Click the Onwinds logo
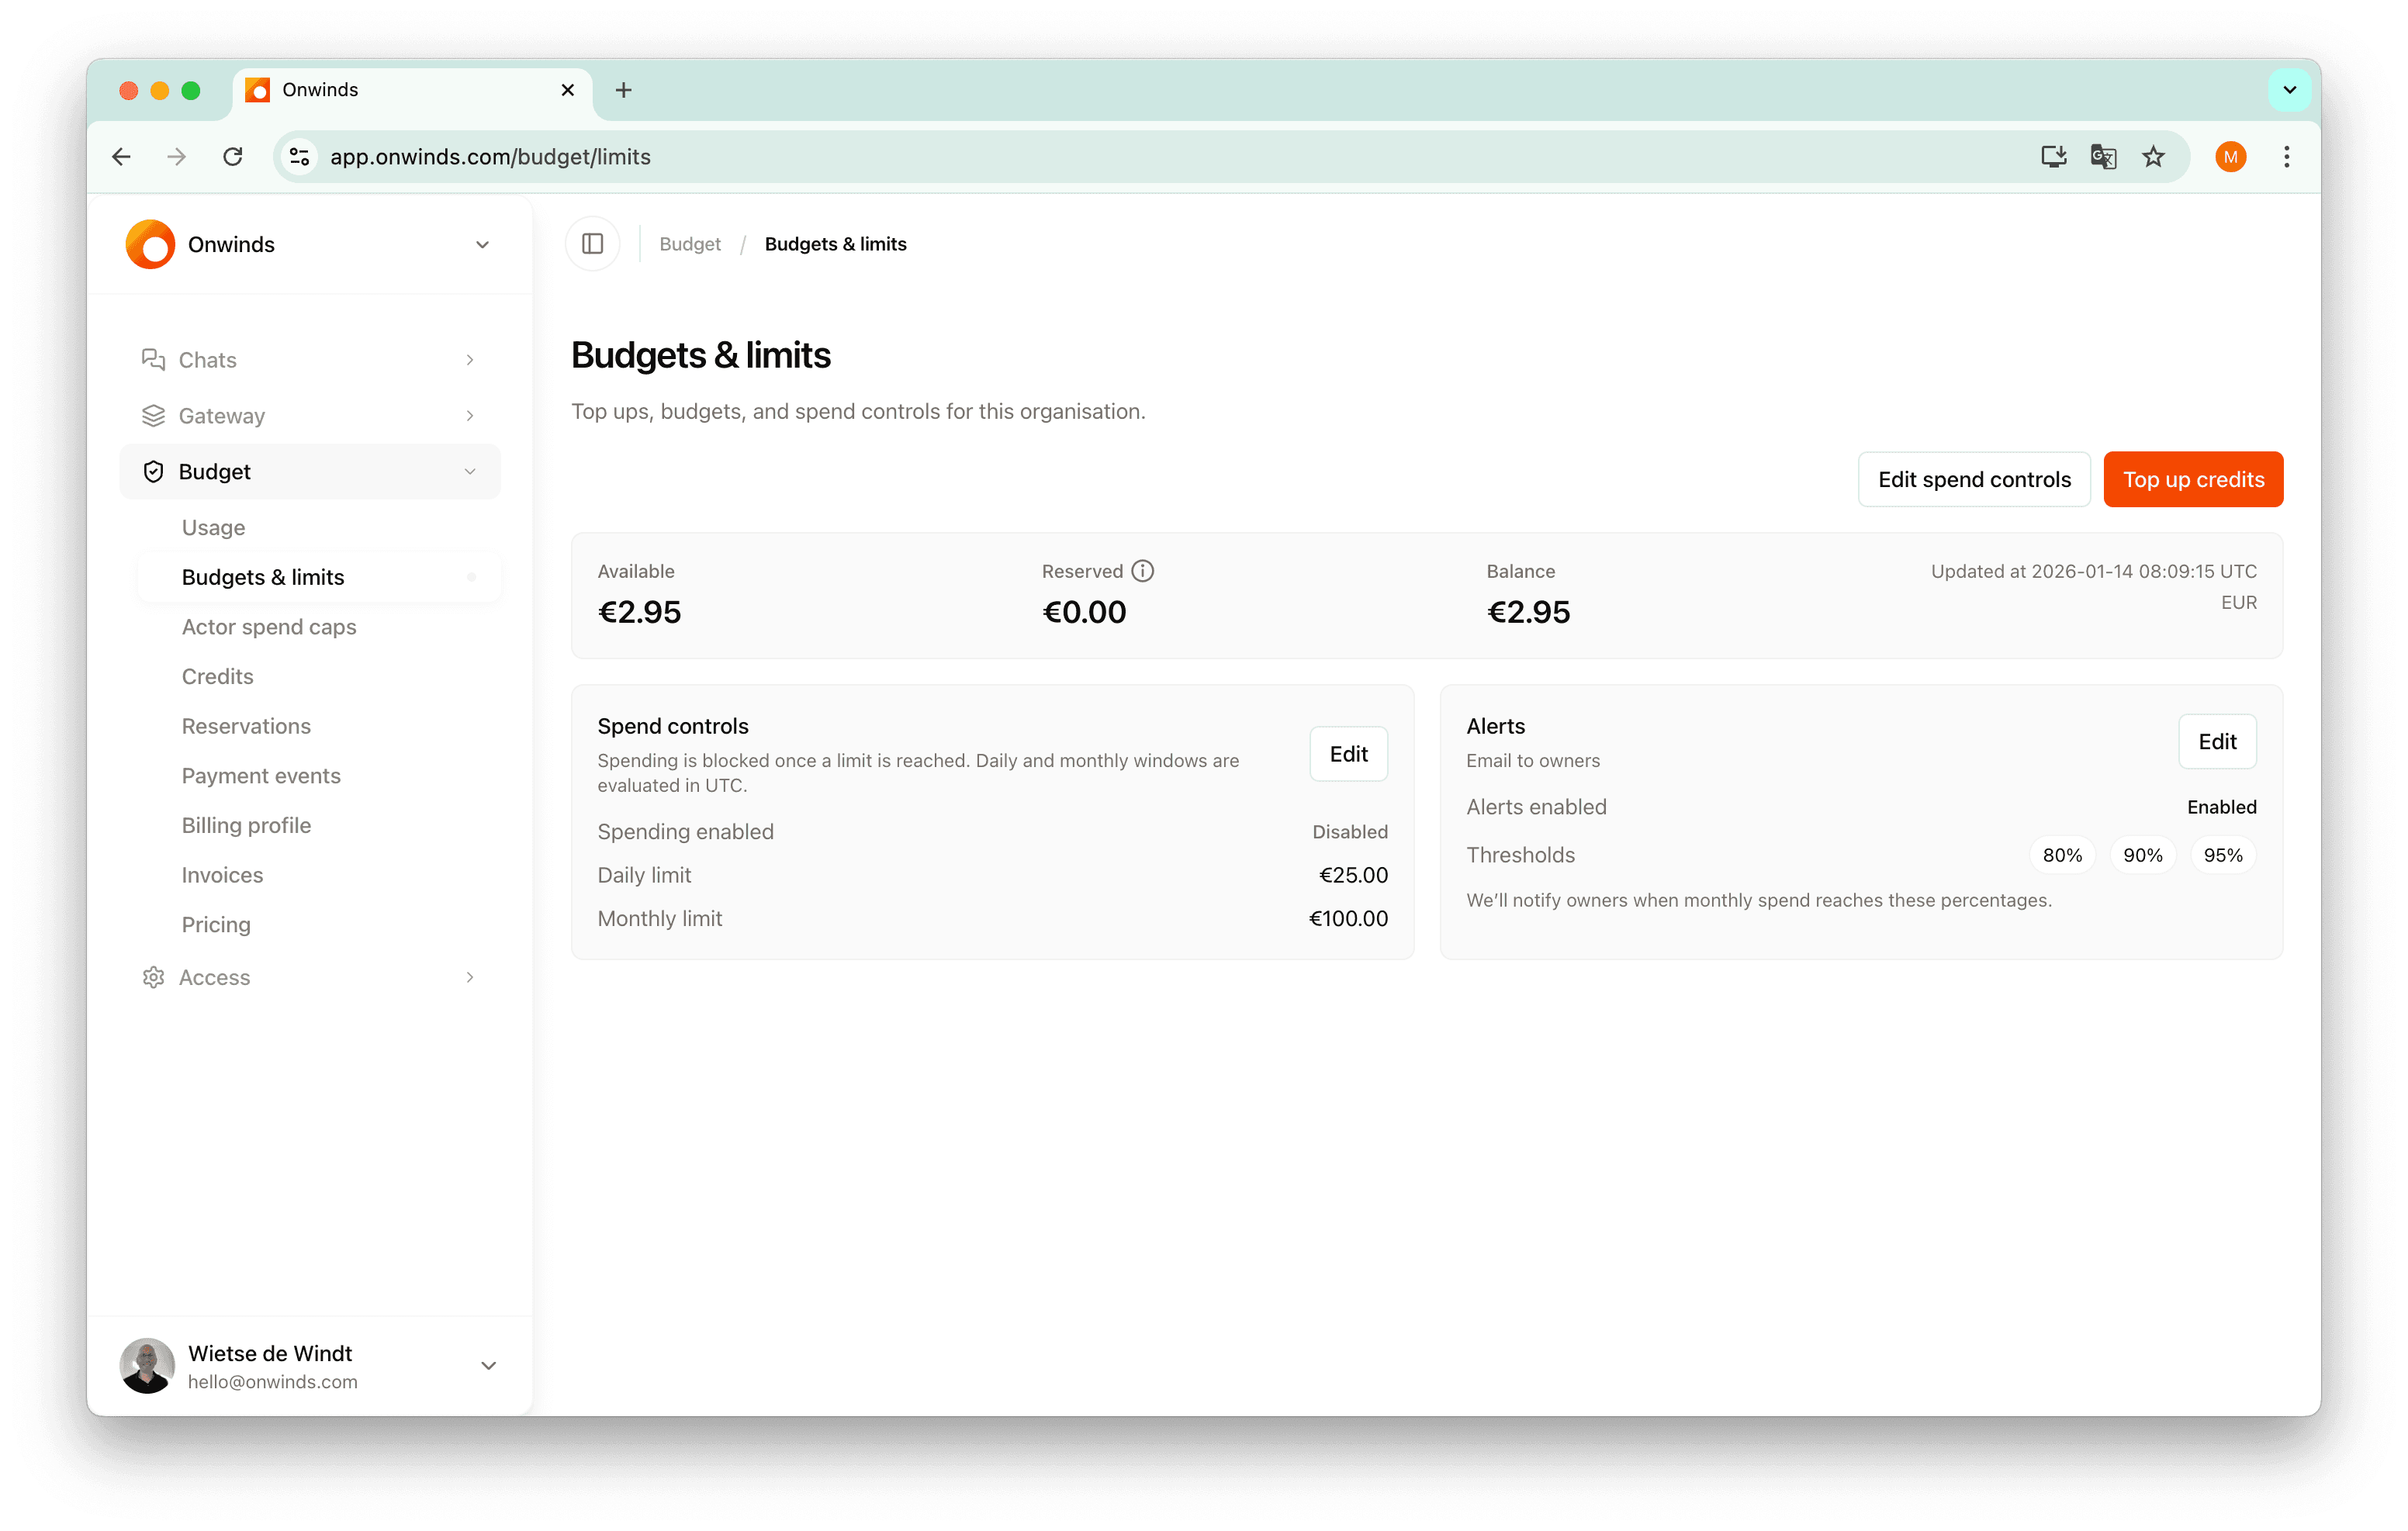2408x1531 pixels. tap(149, 244)
